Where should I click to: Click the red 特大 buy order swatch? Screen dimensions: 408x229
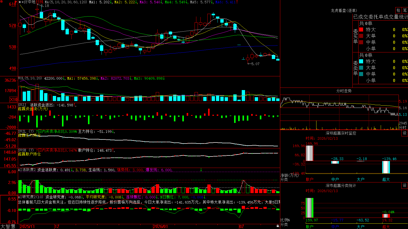pos(361,30)
